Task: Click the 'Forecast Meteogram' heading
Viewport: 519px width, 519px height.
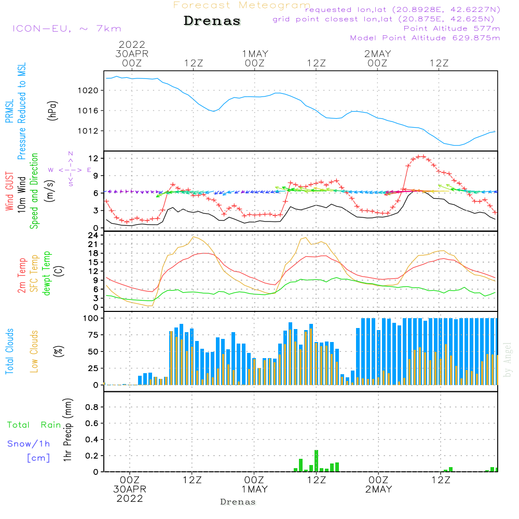Action: pos(242,5)
